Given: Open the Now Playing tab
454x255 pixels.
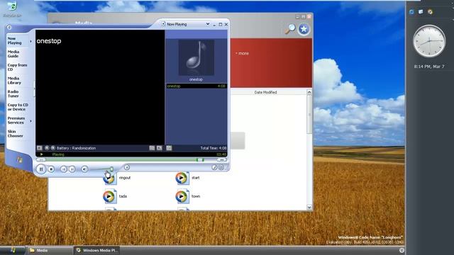Looking at the screenshot, I should pyautogui.click(x=14, y=40).
